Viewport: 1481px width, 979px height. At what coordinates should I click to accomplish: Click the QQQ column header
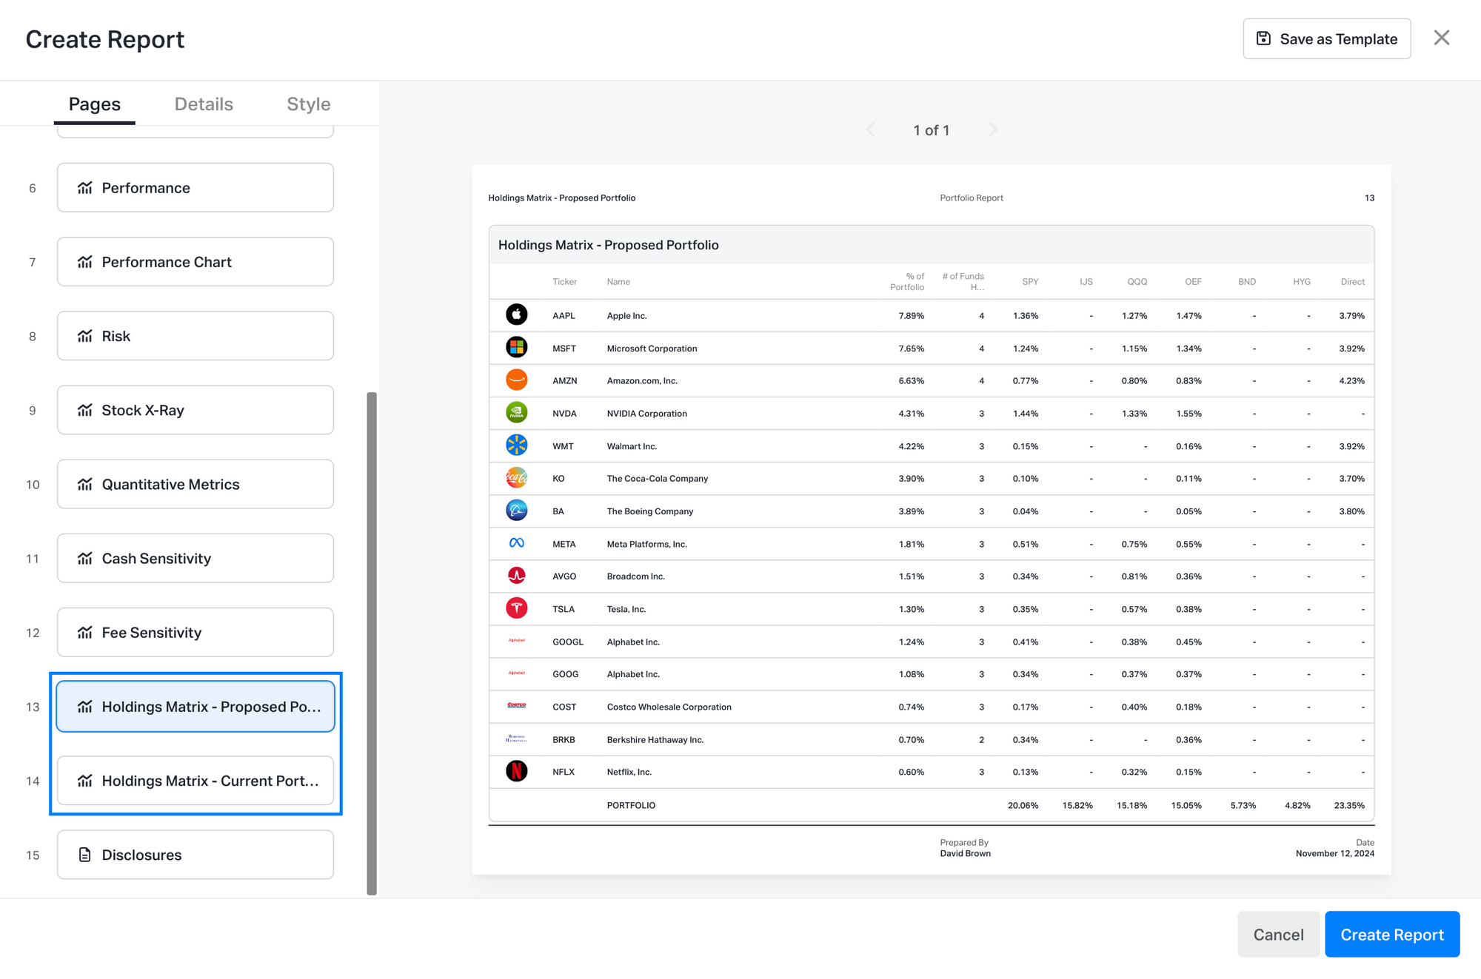point(1137,282)
